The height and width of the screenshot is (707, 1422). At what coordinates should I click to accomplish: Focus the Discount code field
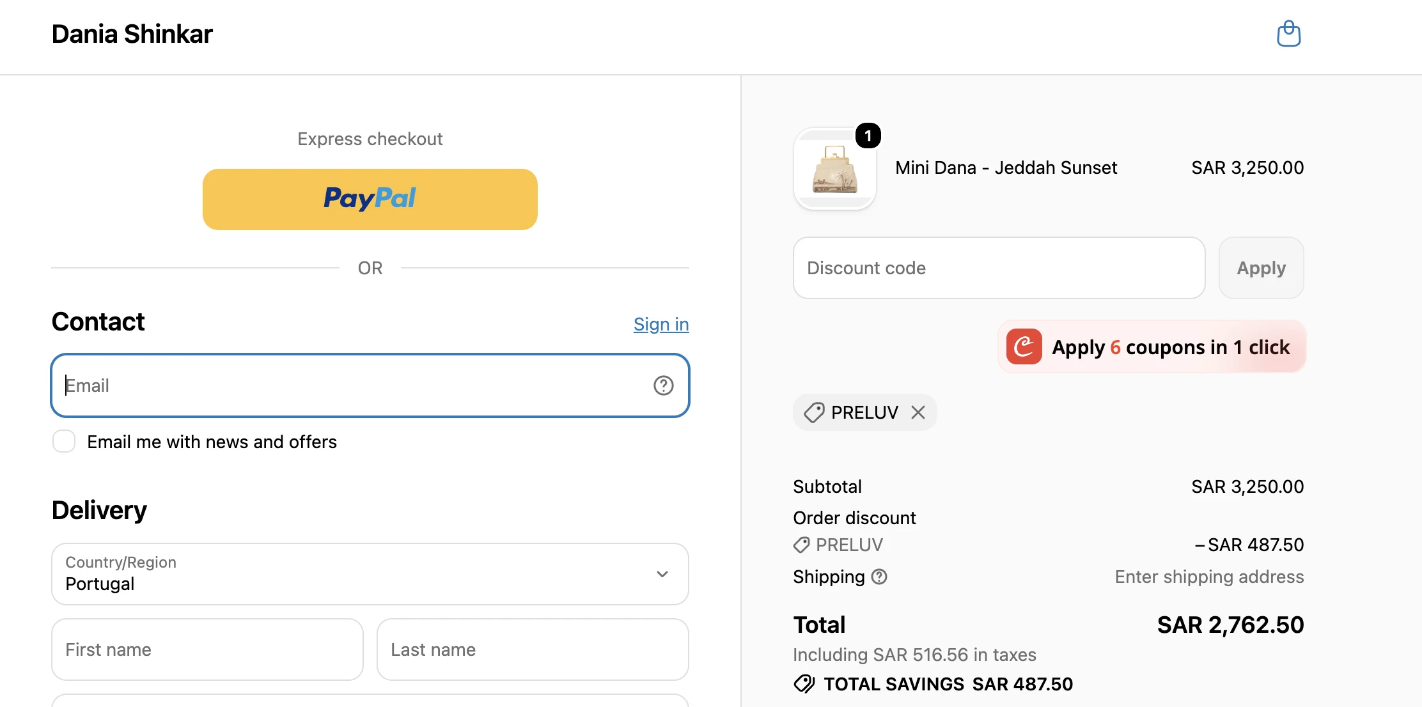point(999,268)
